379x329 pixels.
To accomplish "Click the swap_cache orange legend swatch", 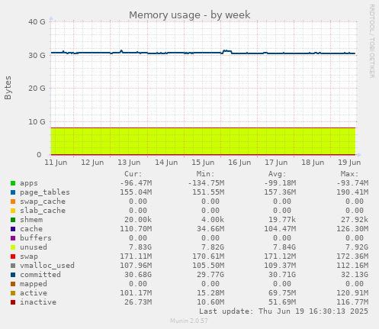I will (x=13, y=202).
